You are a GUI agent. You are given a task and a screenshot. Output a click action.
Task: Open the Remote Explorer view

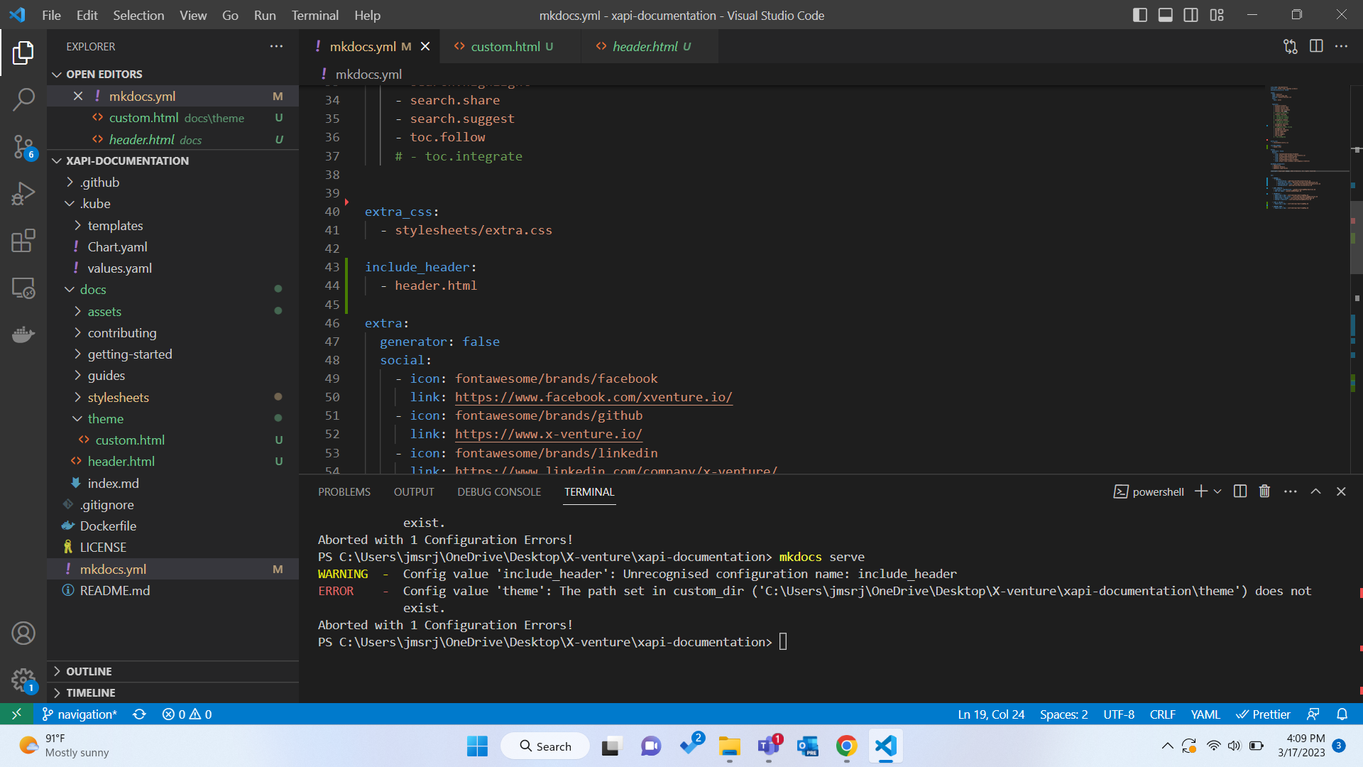(x=23, y=288)
